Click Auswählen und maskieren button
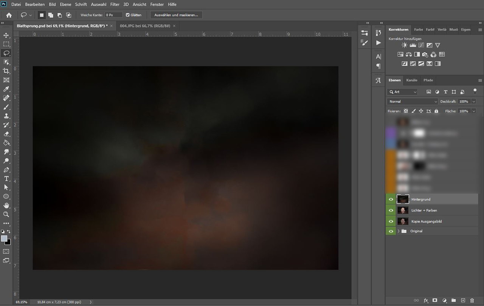Viewport: 484px width, 306px height. 176,15
